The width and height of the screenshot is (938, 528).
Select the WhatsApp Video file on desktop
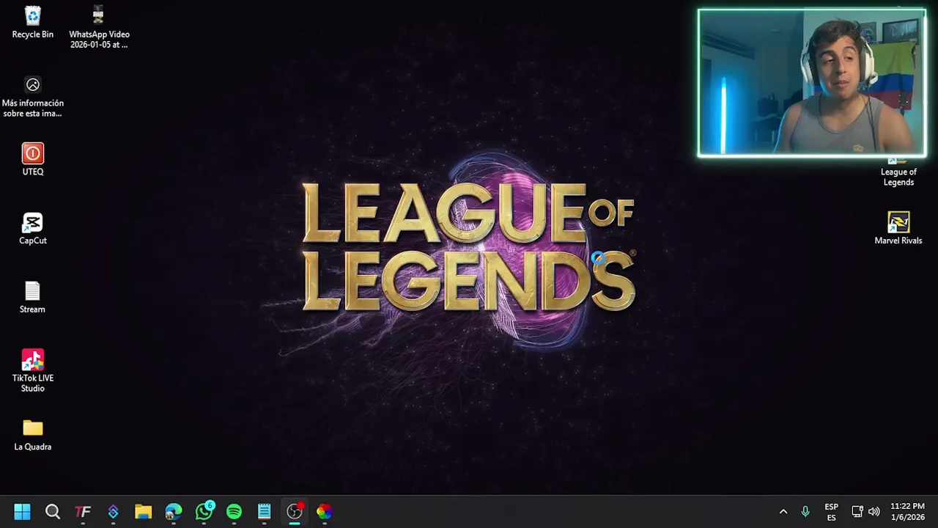coord(99,27)
